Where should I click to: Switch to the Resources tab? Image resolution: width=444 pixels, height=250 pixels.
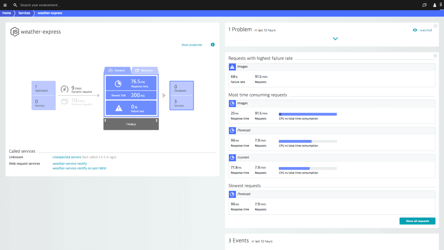145,70
